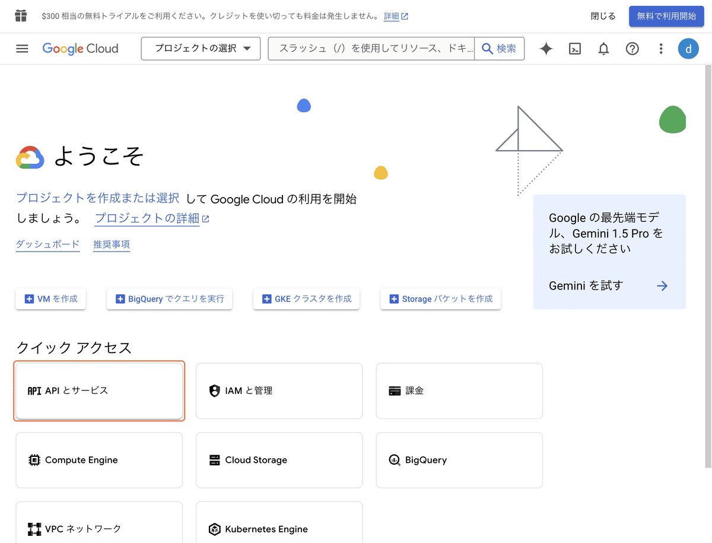Screen dimensions: 712x543
Task: Click the arrow icon next to Gemini を試す
Action: pos(662,286)
